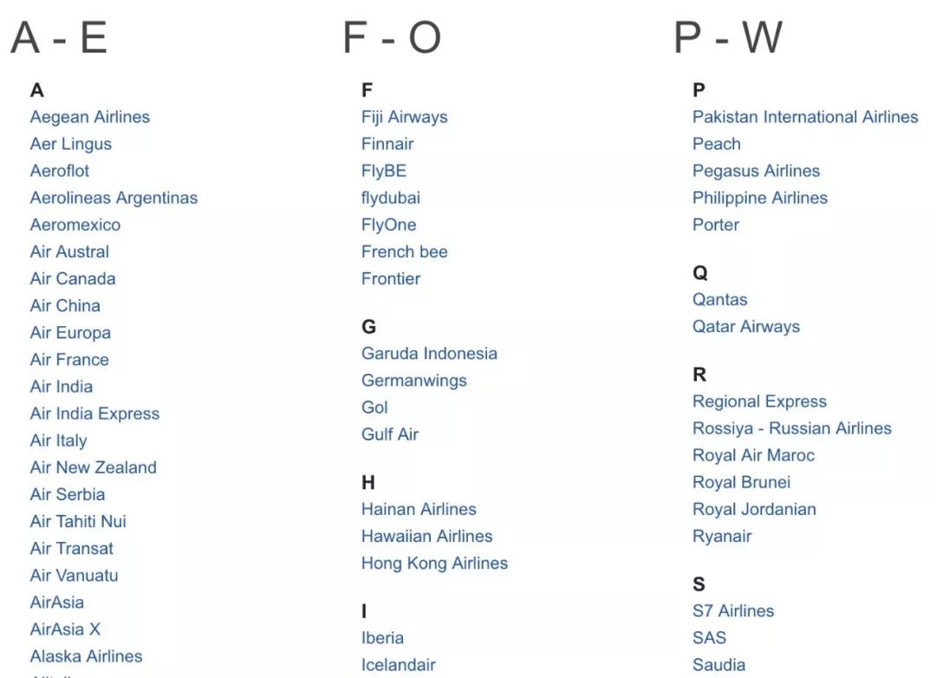Select Pakistan International Airlines
The image size is (936, 678).
pos(806,117)
